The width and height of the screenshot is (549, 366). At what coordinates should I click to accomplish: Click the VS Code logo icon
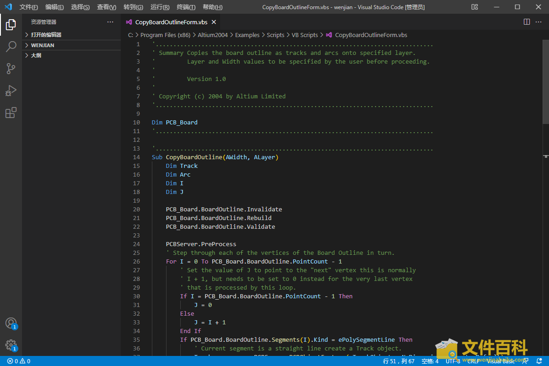8,7
